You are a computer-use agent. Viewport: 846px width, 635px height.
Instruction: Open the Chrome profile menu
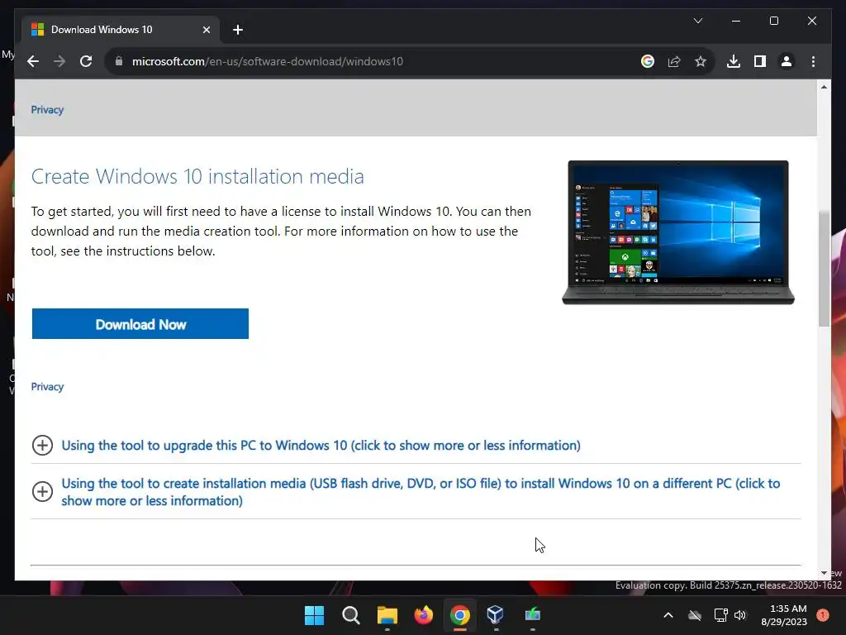(787, 61)
